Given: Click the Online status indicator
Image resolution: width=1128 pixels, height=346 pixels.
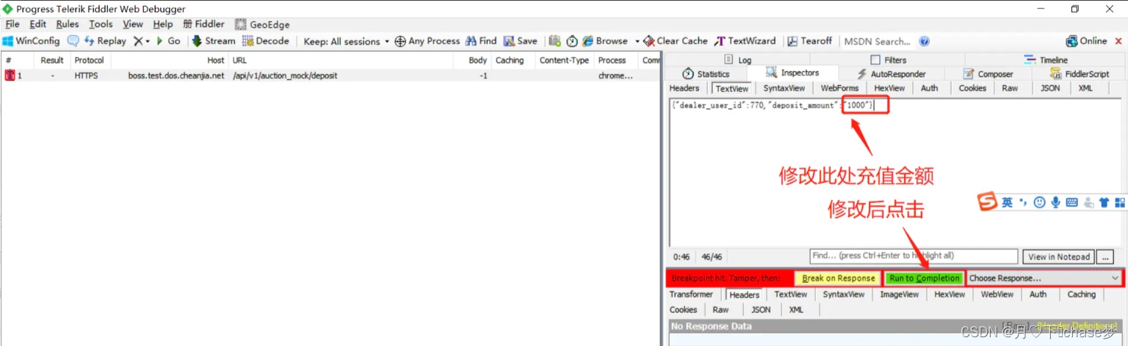Looking at the screenshot, I should (x=1087, y=41).
